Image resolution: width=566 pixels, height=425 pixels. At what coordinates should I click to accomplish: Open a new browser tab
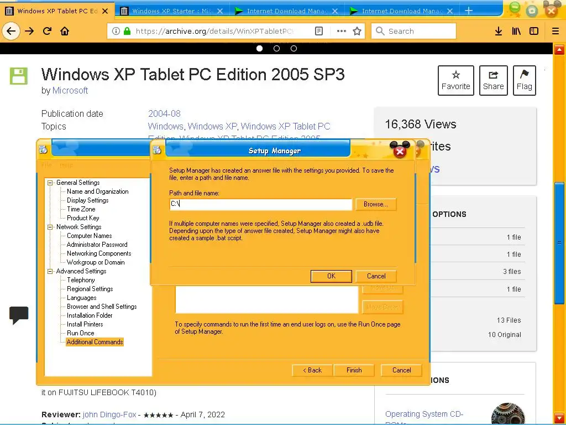pos(469,11)
